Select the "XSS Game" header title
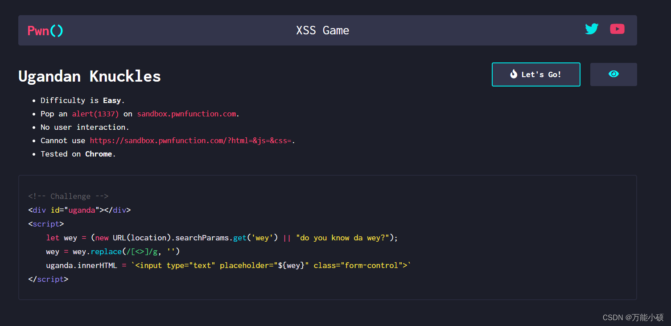 pos(322,30)
